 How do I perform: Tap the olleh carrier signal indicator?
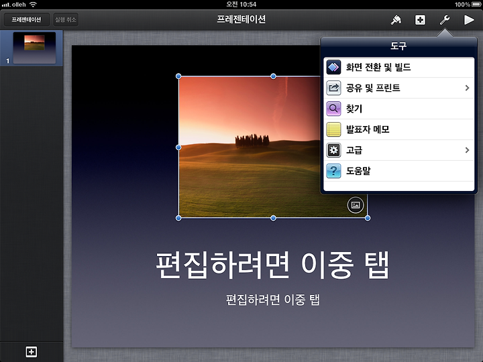pyautogui.click(x=14, y=4)
